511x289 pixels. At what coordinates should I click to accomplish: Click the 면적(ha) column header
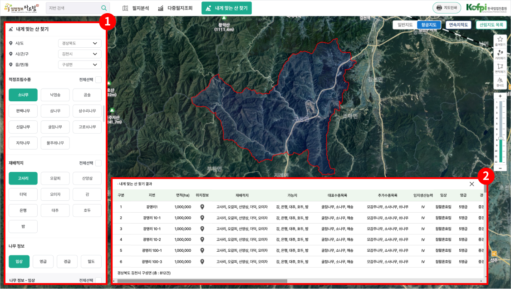point(182,195)
